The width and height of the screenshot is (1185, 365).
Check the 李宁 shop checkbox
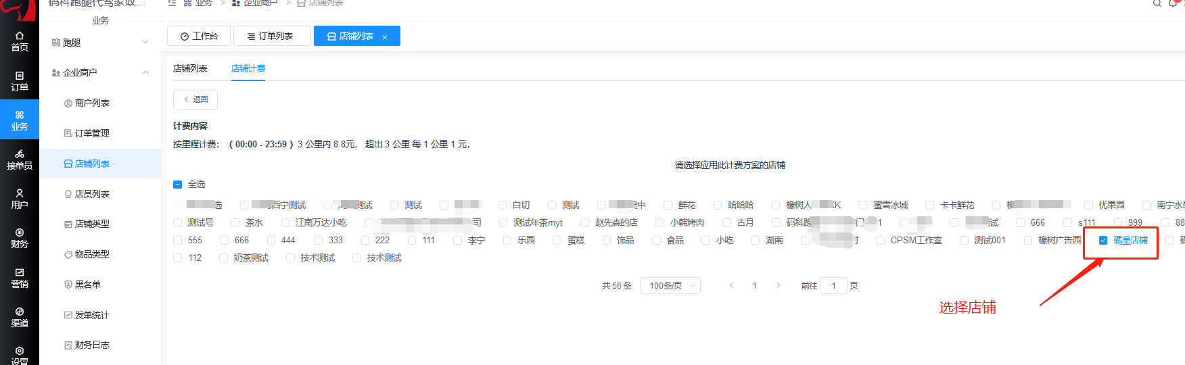point(458,240)
